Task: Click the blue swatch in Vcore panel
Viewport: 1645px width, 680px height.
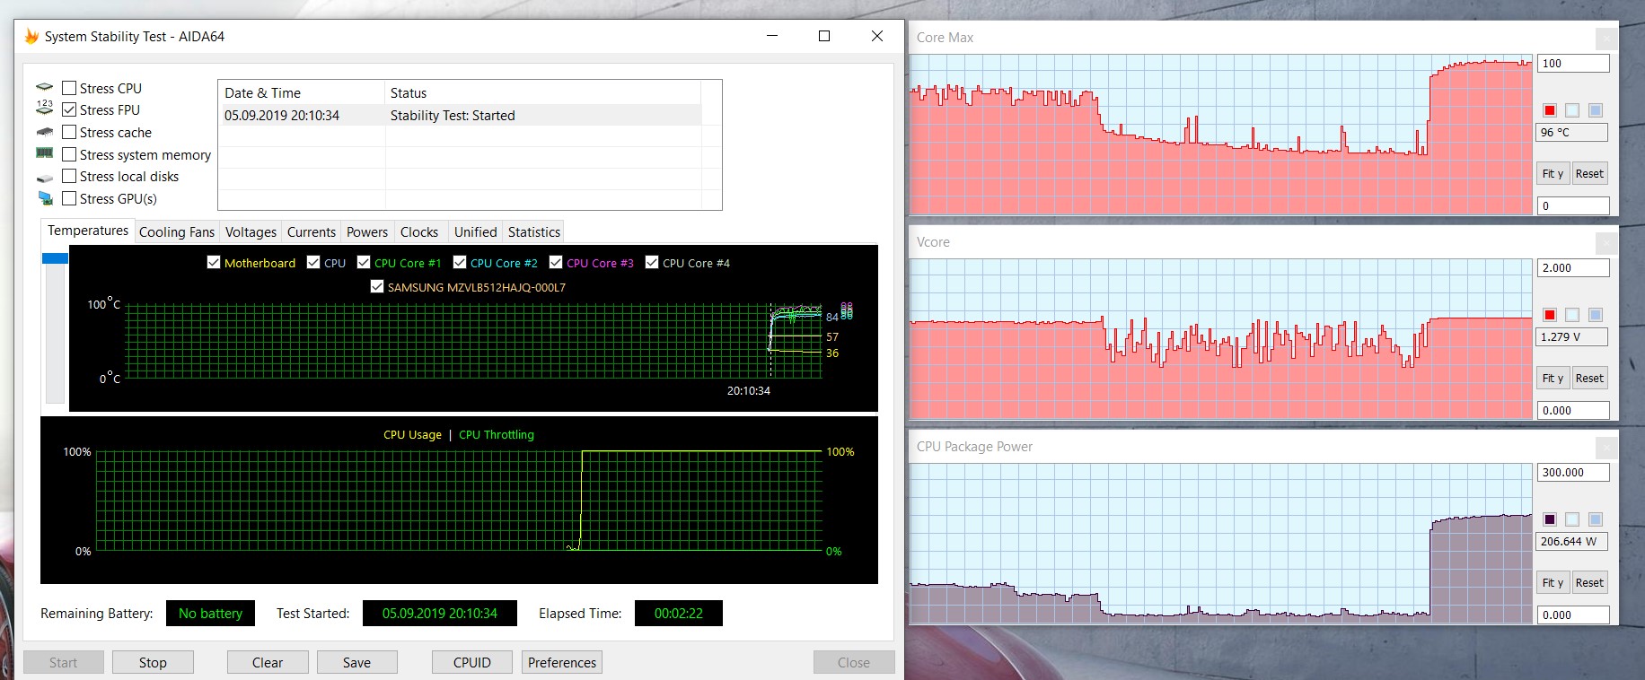Action: click(1596, 314)
